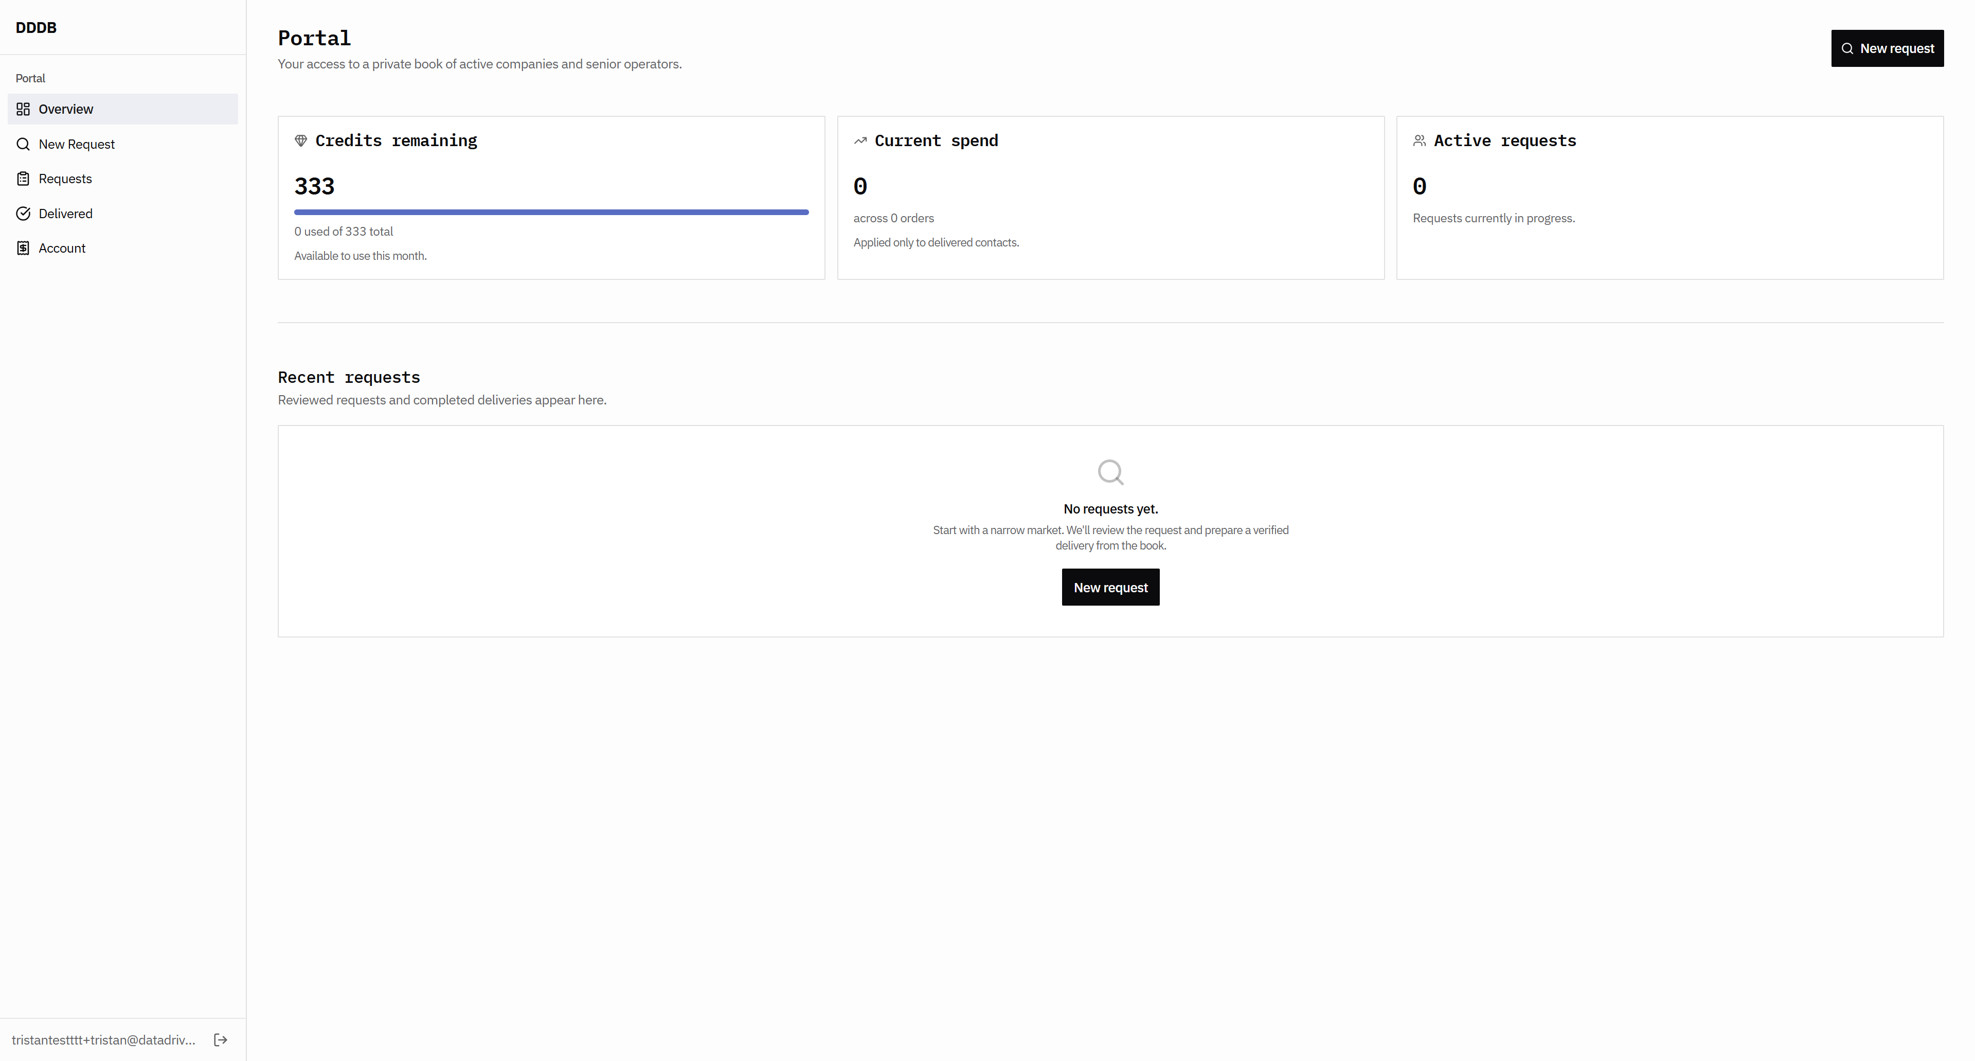Image resolution: width=1975 pixels, height=1061 pixels.
Task: Click the Credits remaining 333 value
Action: 314,186
